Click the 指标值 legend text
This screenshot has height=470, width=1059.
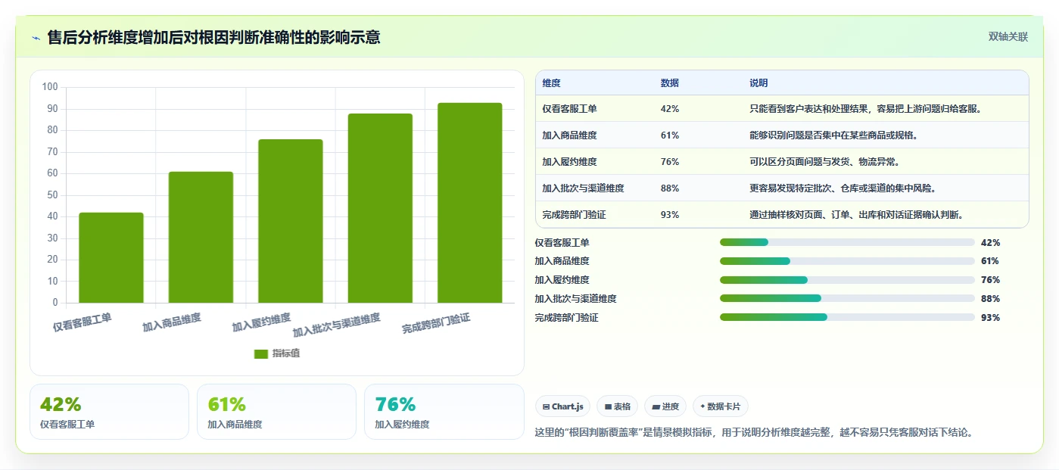pos(286,353)
